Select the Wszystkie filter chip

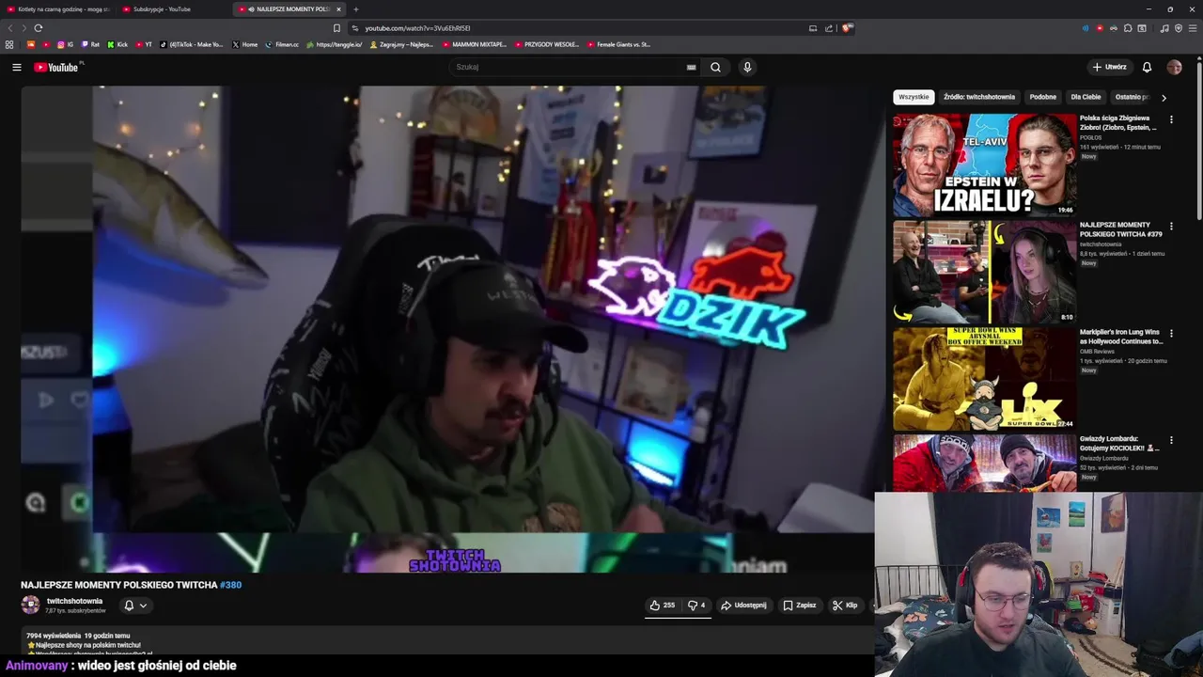coord(914,97)
